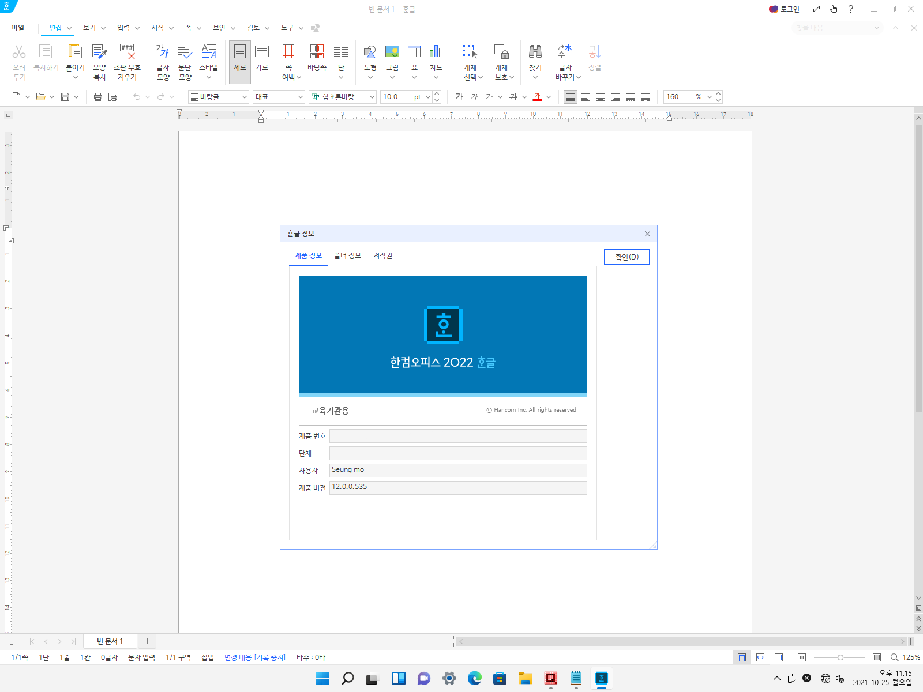
Task: Click the Object Select (개체 선택) icon
Action: point(470,52)
